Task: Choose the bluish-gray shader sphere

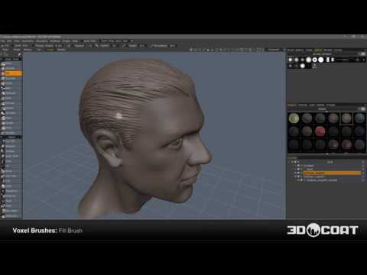Action: pyautogui.click(x=359, y=118)
